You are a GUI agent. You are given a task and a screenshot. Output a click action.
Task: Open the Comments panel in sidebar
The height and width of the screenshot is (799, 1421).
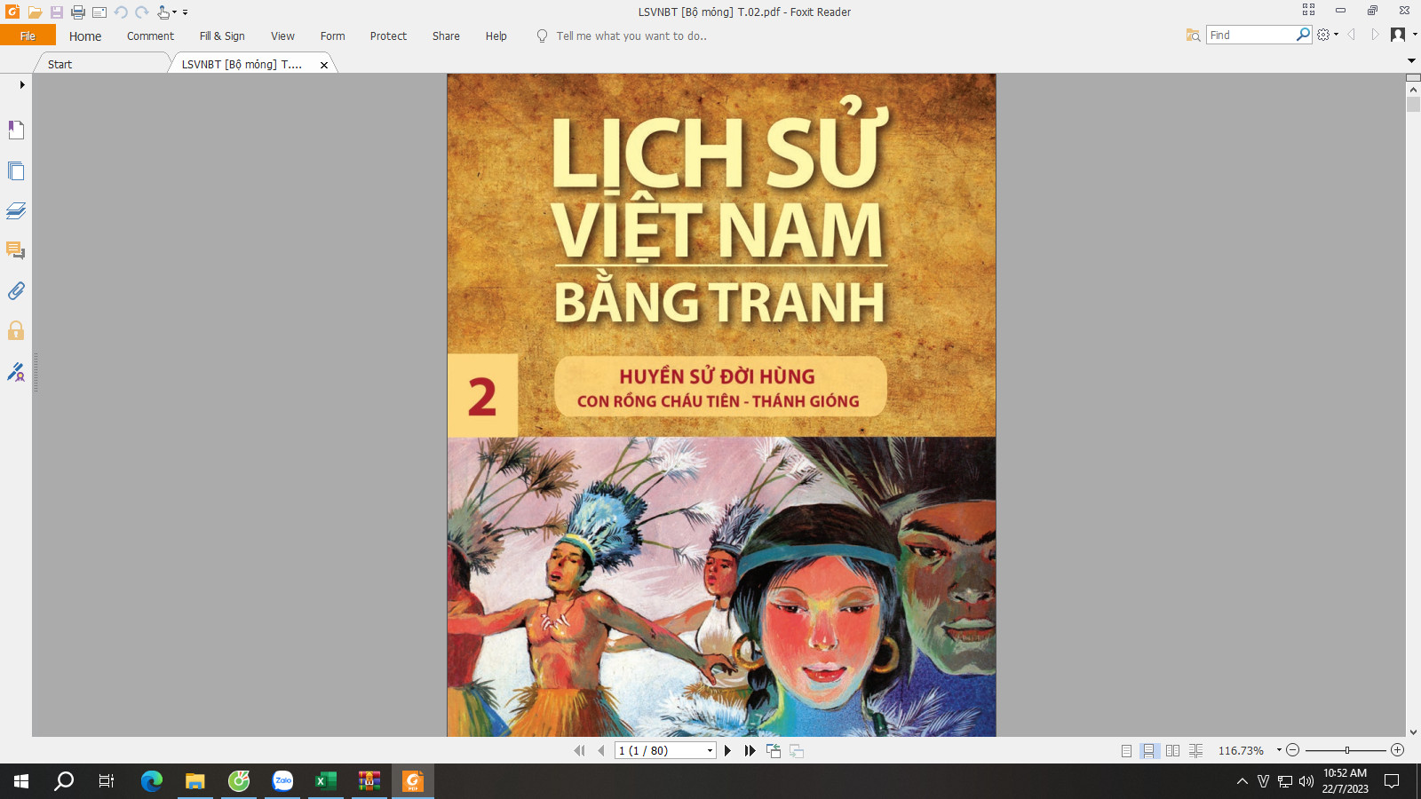[16, 250]
